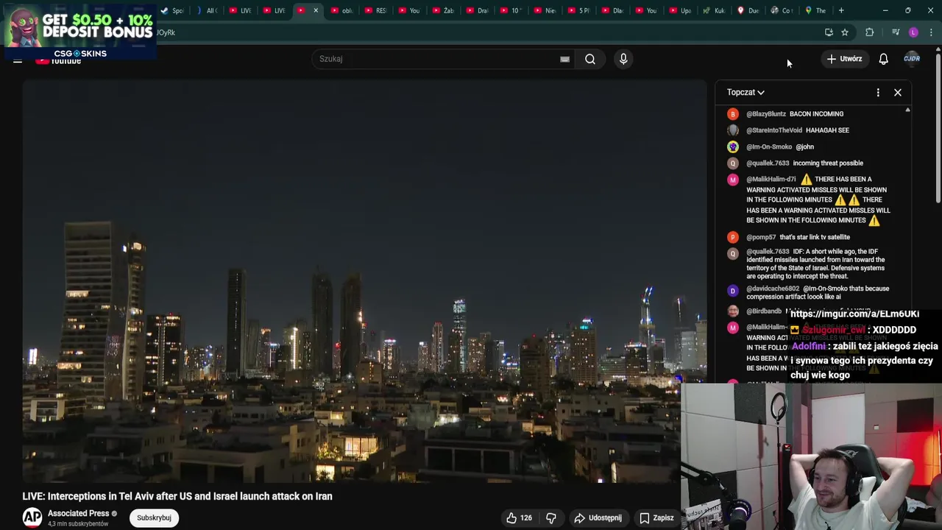Open the Utwórz create button
The height and width of the screenshot is (530, 942).
844,59
